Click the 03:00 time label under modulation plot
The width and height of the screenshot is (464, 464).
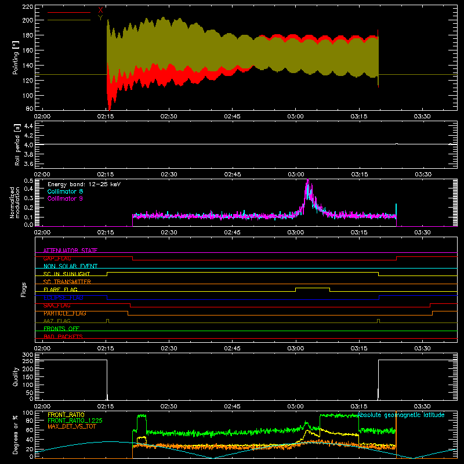[296, 233]
